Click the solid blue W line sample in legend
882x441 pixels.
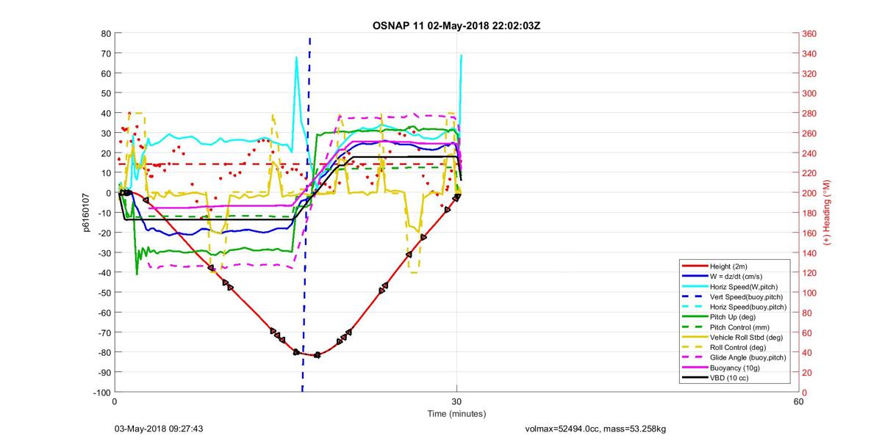695,276
